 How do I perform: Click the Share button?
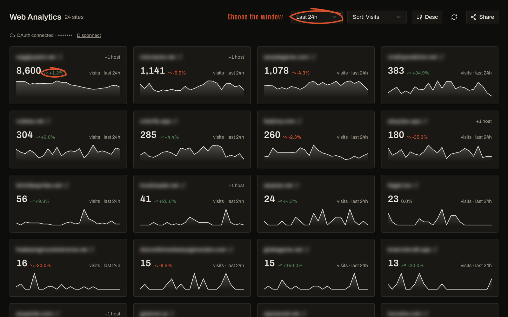pos(482,17)
